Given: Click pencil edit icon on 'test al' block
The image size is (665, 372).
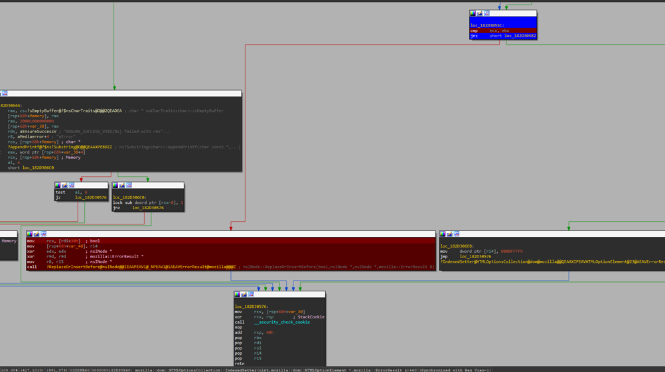Looking at the screenshot, I should click(x=64, y=185).
